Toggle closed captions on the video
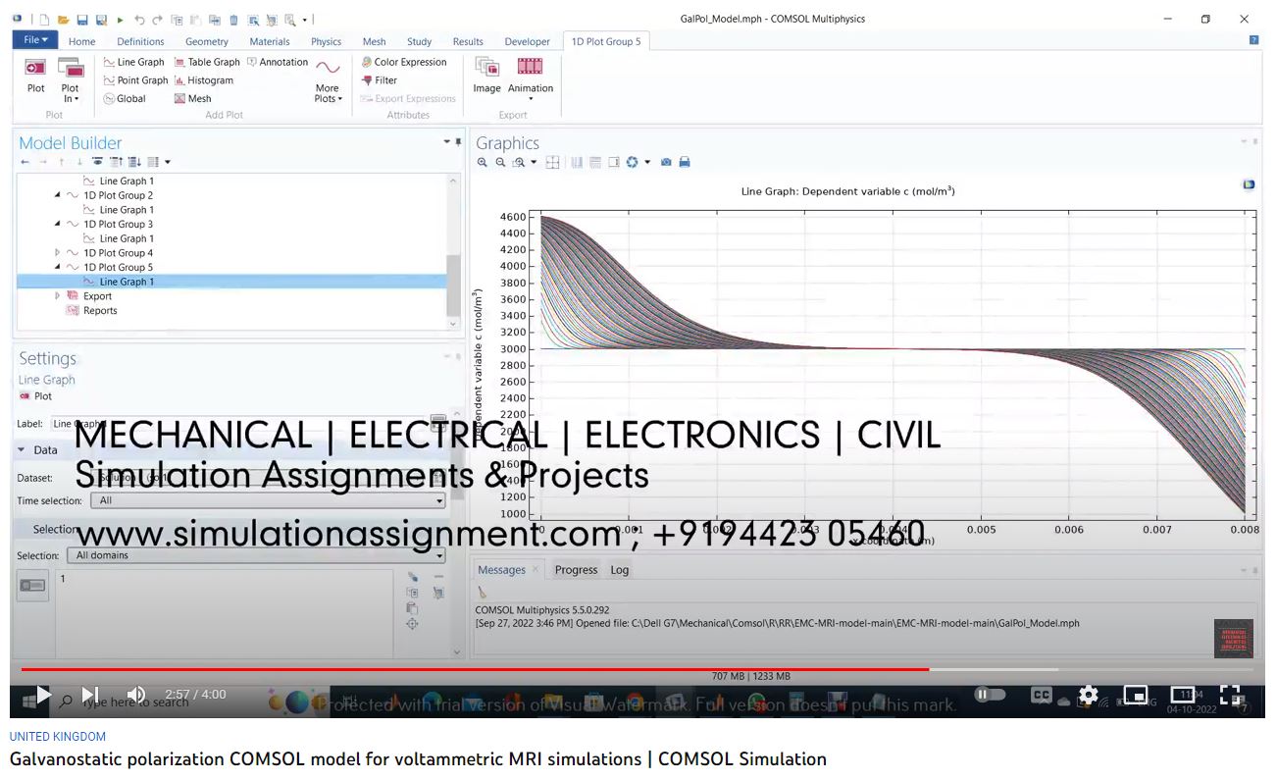This screenshot has height=780, width=1277. [x=1042, y=695]
